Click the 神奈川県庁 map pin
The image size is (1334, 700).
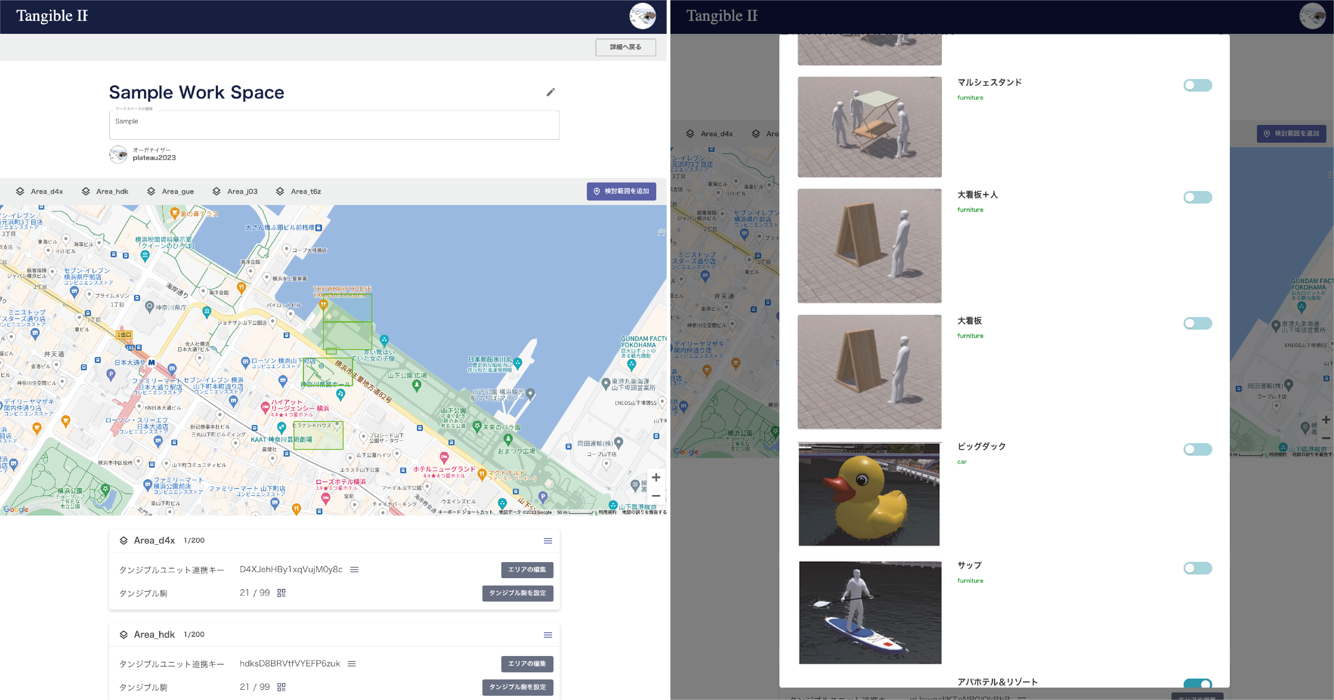point(149,307)
